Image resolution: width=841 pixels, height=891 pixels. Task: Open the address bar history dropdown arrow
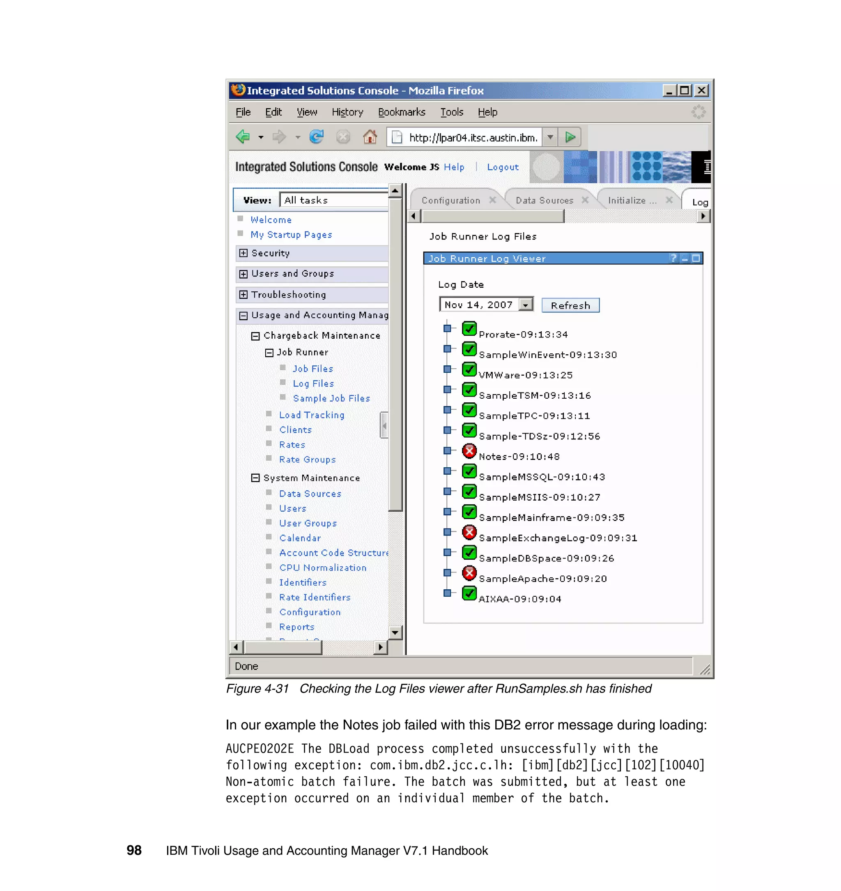549,137
